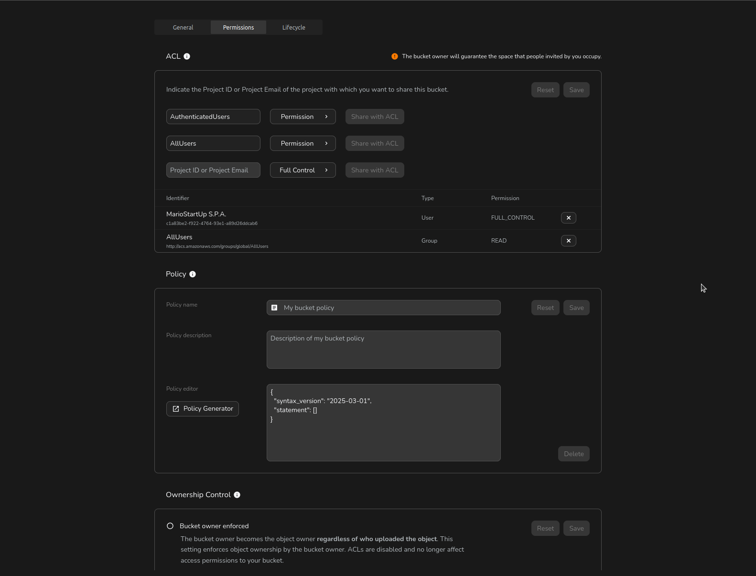Click the Delete policy button
Image resolution: width=756 pixels, height=576 pixels.
click(x=573, y=454)
